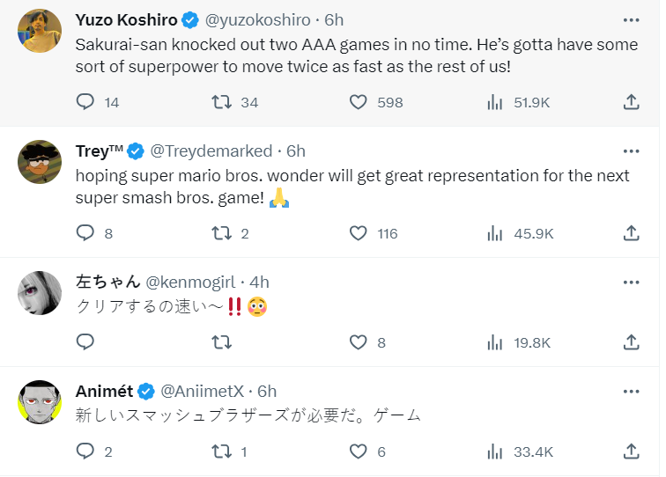
Task: Open the 6h timestamp on Animét's tweet
Action: click(267, 391)
